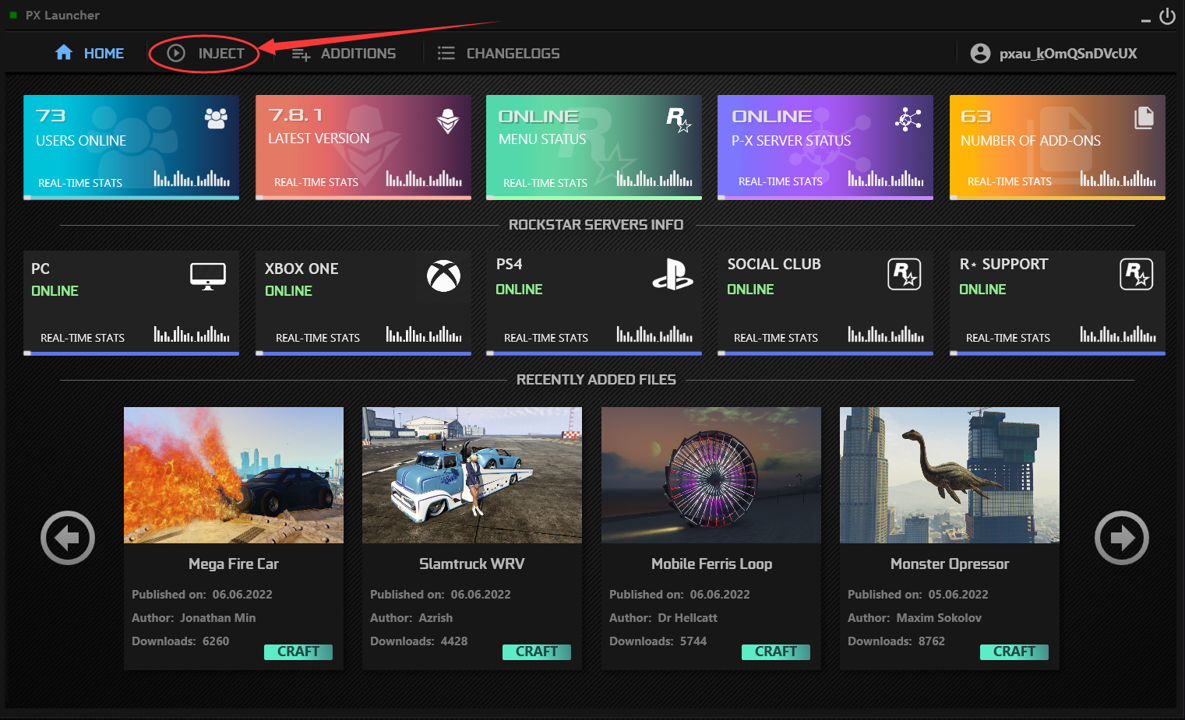Open the INJECT tab
The height and width of the screenshot is (720, 1185).
click(206, 53)
